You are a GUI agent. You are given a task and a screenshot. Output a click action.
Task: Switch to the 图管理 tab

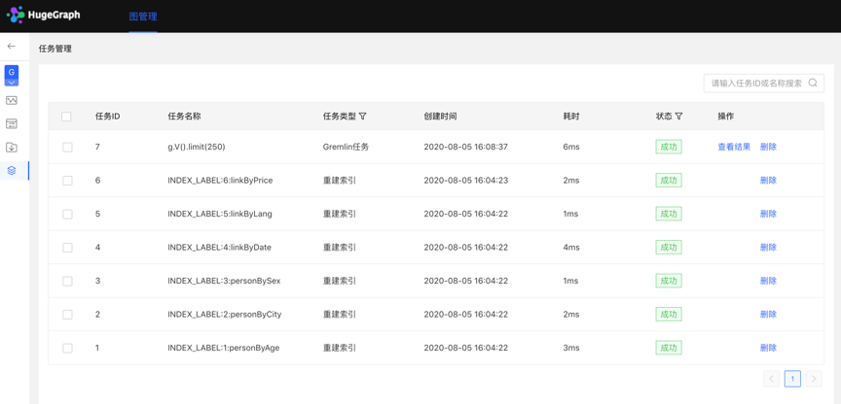click(x=143, y=17)
